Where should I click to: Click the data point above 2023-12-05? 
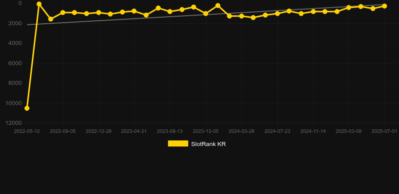pos(206,14)
